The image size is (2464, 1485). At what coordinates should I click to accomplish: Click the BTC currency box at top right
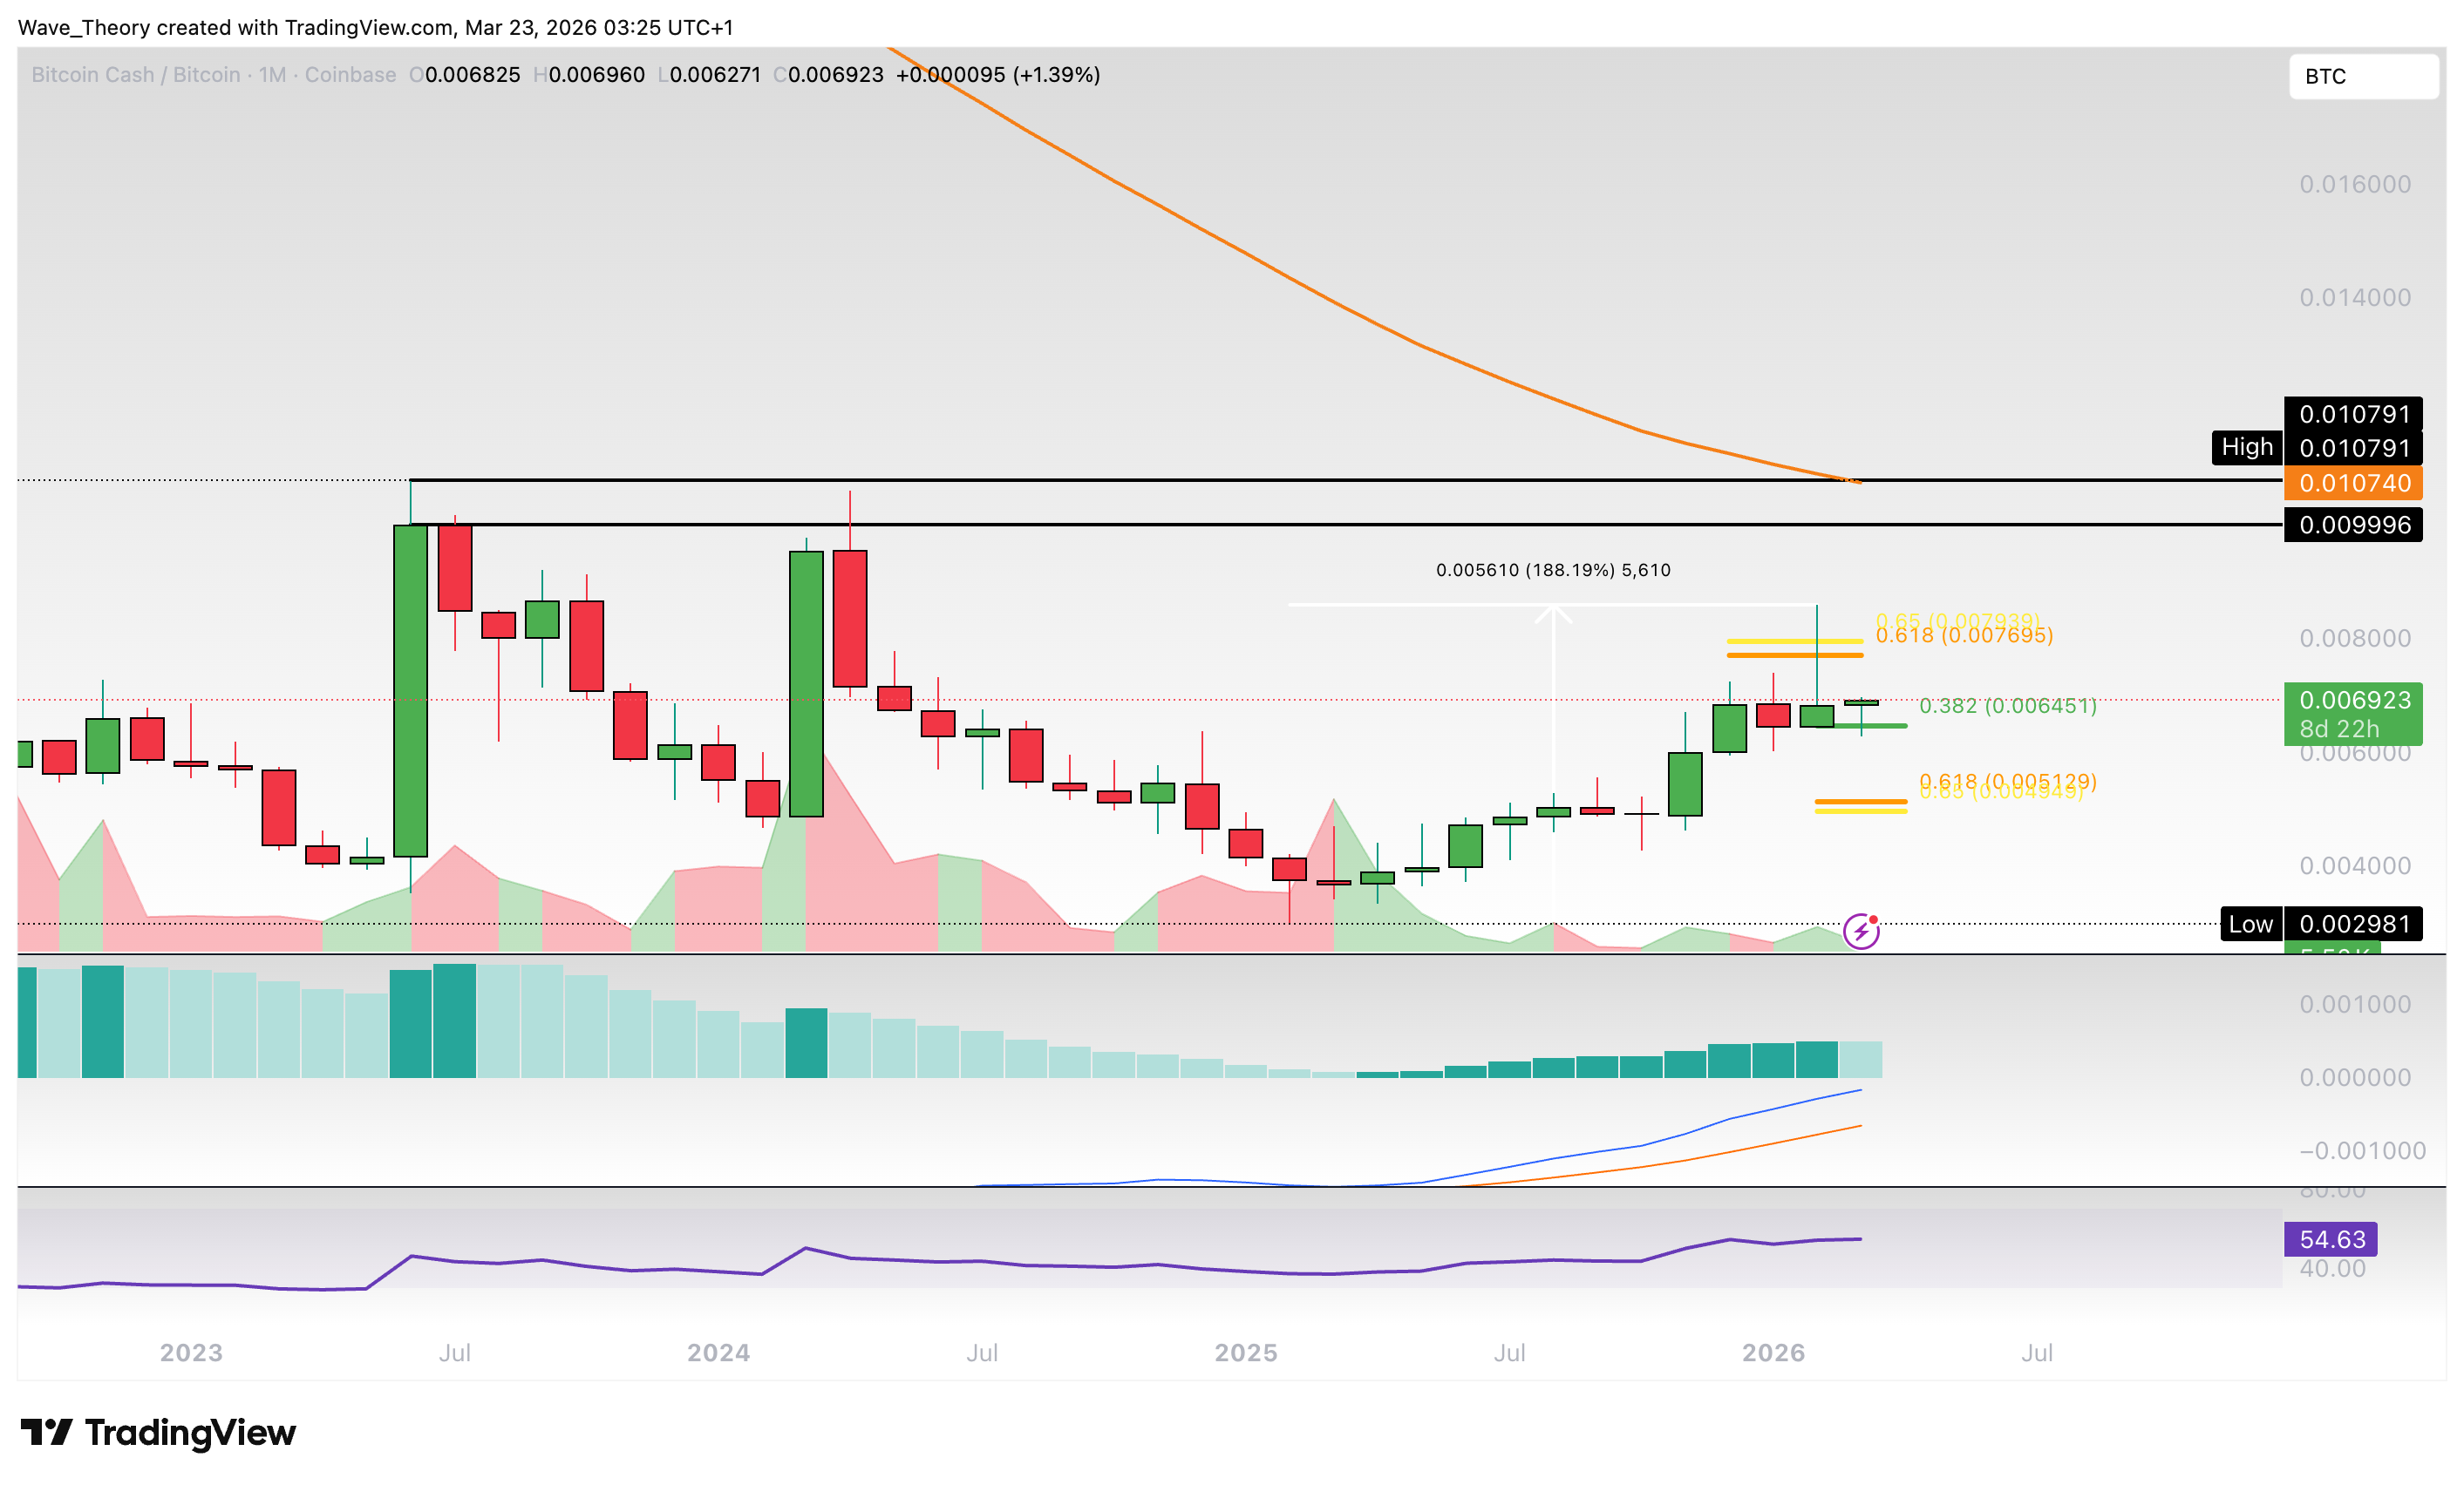tap(2363, 77)
